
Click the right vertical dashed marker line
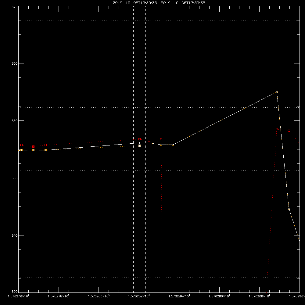(x=146, y=149)
